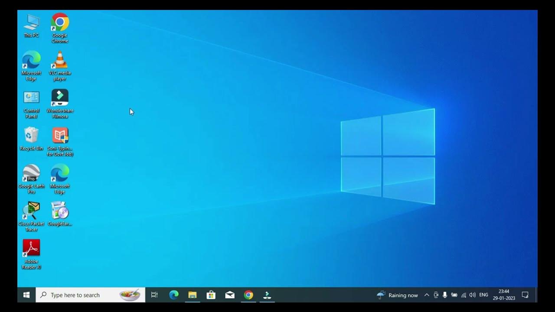555x312 pixels.
Task: Open the Mail app from the taskbar
Action: pyautogui.click(x=230, y=295)
